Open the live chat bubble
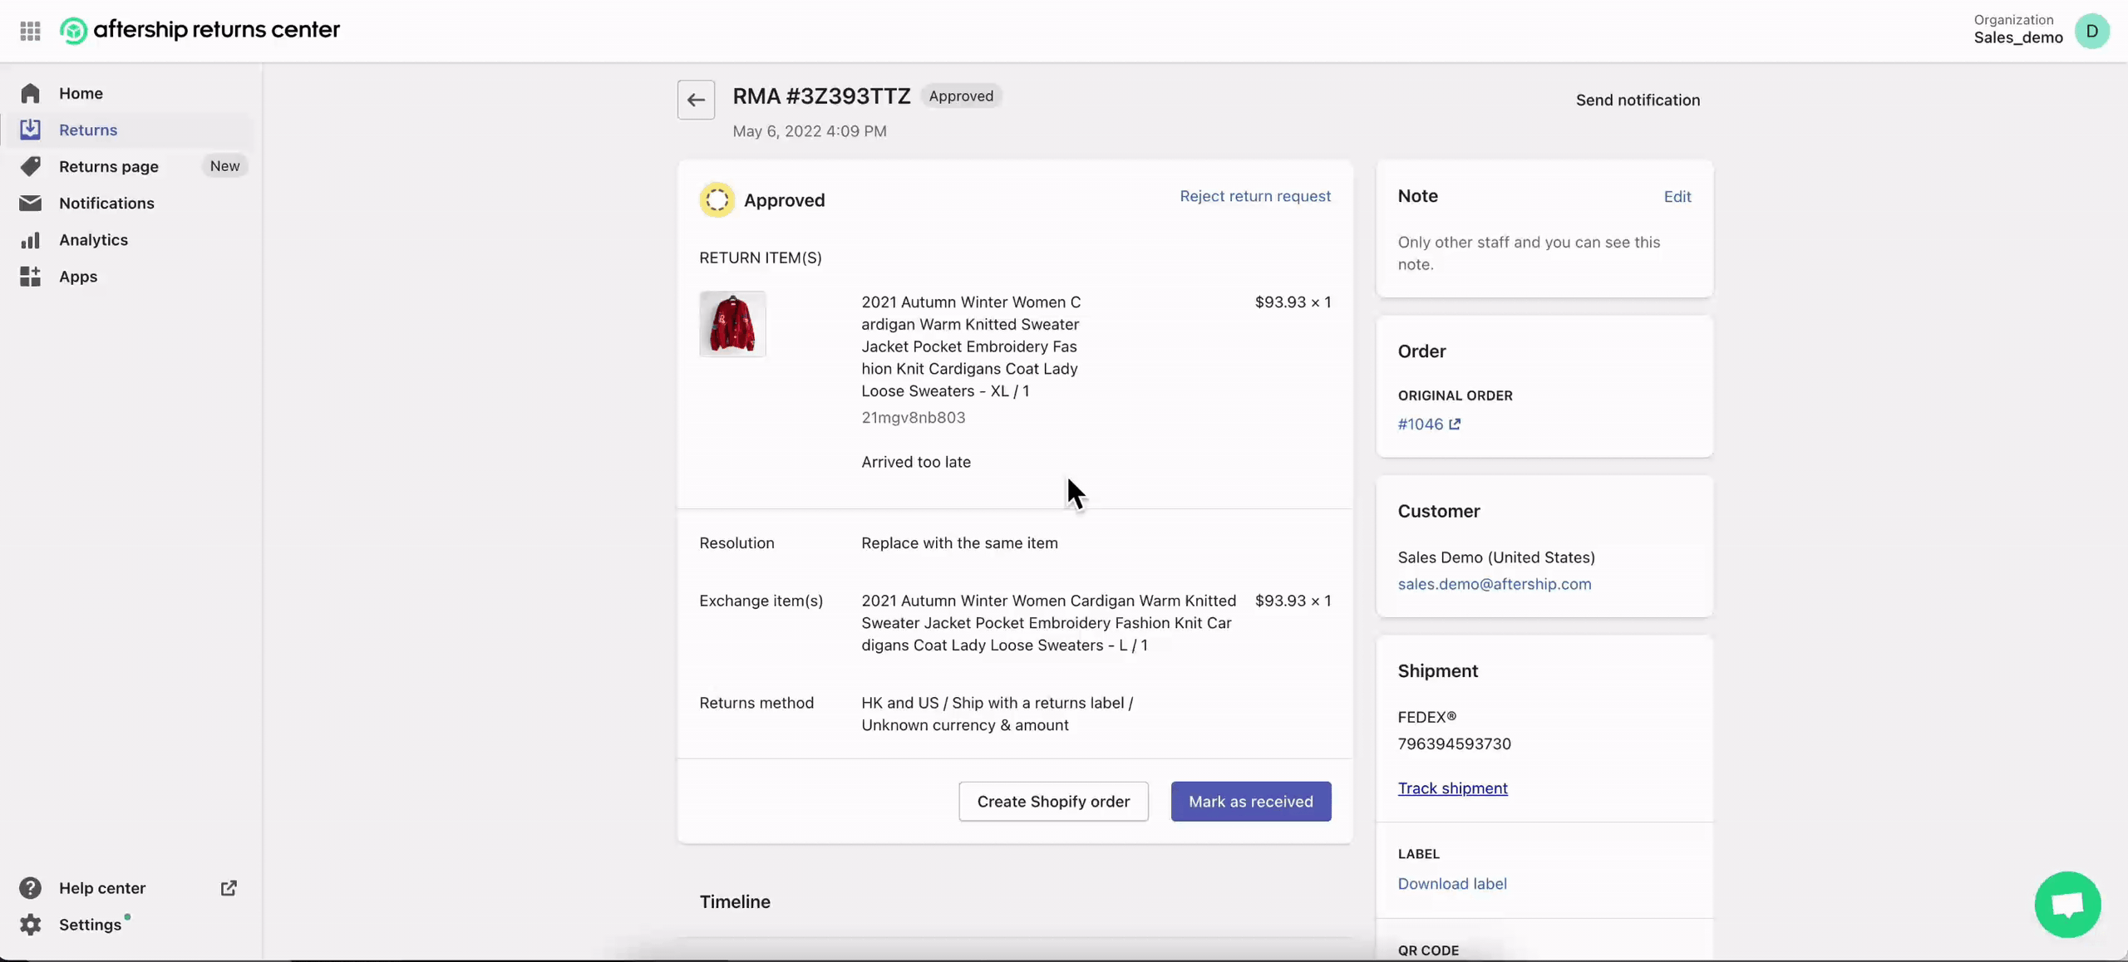 [x=2067, y=904]
